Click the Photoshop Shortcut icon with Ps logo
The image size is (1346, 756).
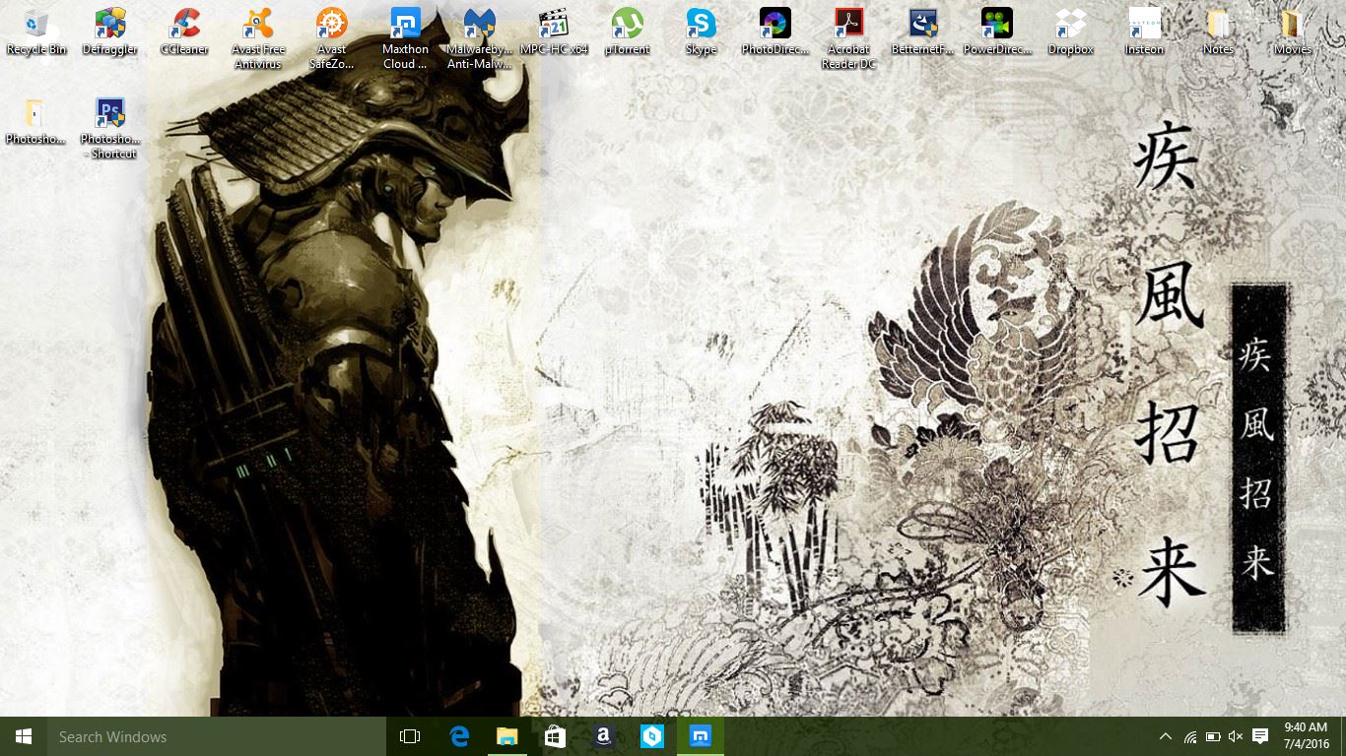click(x=109, y=128)
